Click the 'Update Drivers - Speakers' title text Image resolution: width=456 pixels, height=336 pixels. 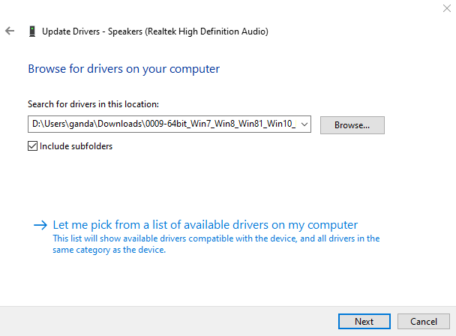pos(155,31)
